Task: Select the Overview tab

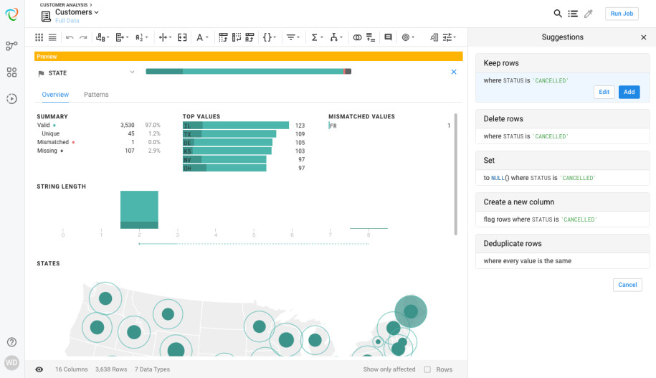Action: [x=55, y=95]
